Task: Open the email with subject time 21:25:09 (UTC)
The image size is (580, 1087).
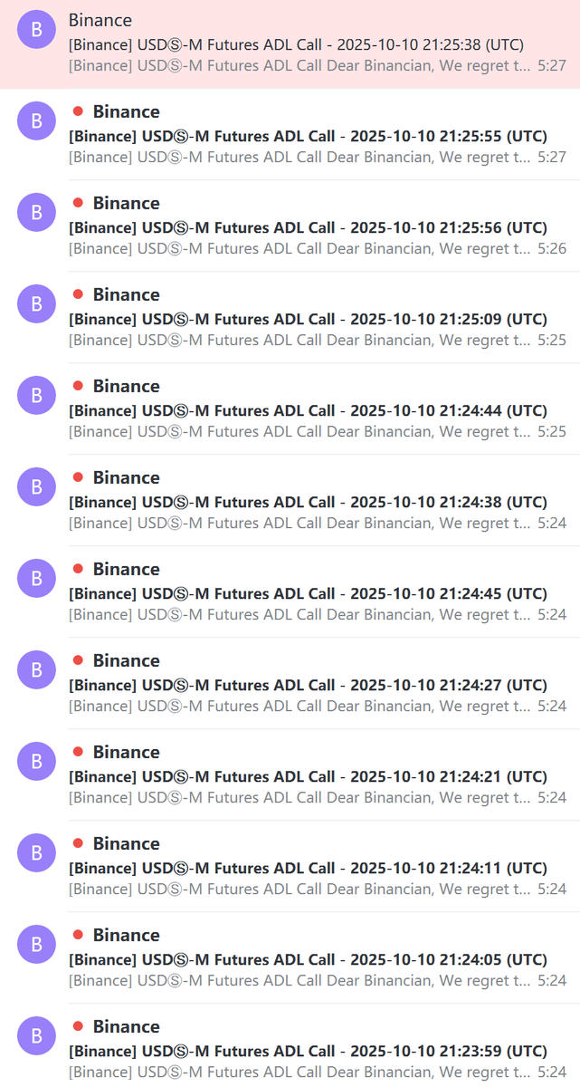Action: (x=308, y=320)
